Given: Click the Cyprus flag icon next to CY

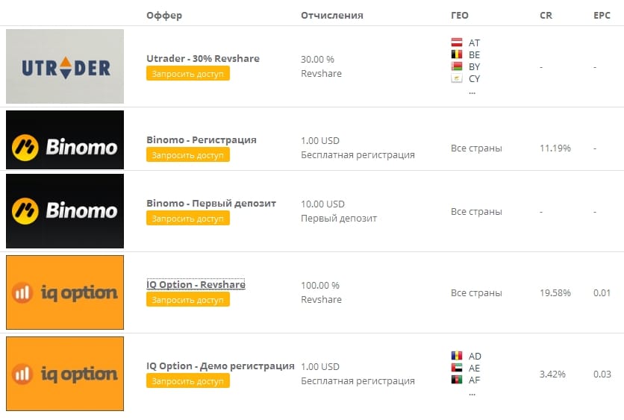Looking at the screenshot, I should pyautogui.click(x=457, y=78).
